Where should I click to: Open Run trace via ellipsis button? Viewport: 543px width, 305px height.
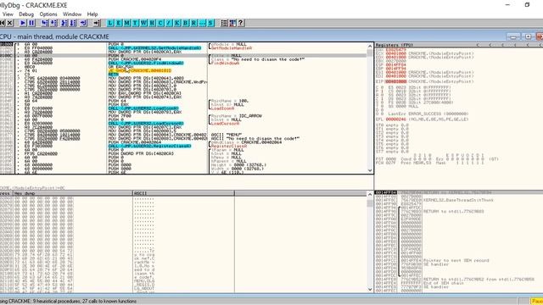click(202, 23)
